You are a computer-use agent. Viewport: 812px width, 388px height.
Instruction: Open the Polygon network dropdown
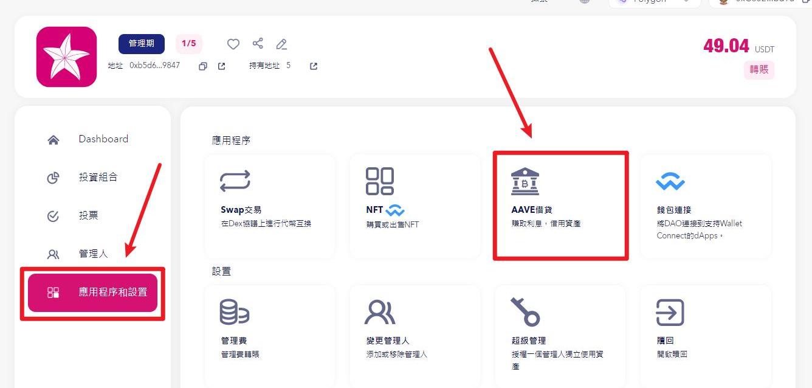(655, 2)
